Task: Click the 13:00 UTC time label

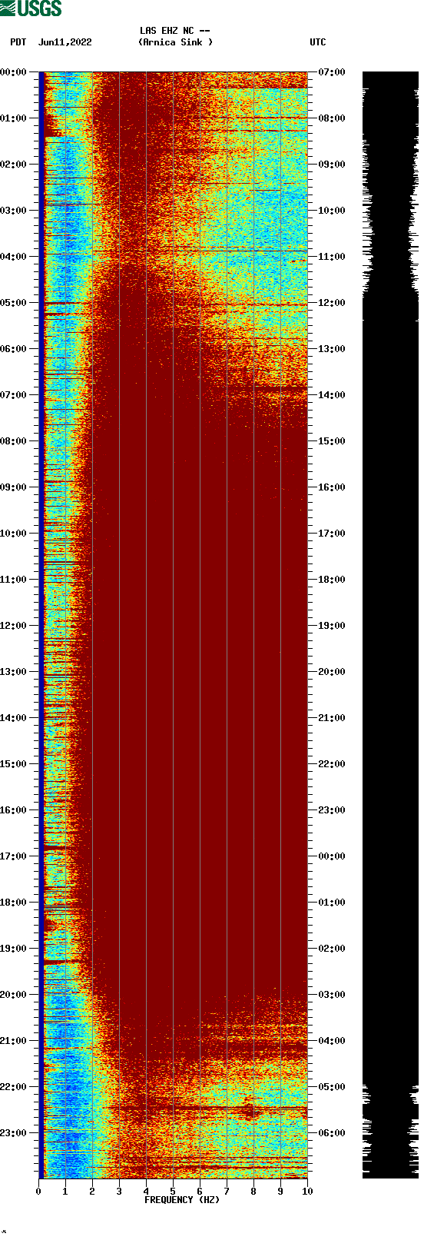Action: pos(332,349)
